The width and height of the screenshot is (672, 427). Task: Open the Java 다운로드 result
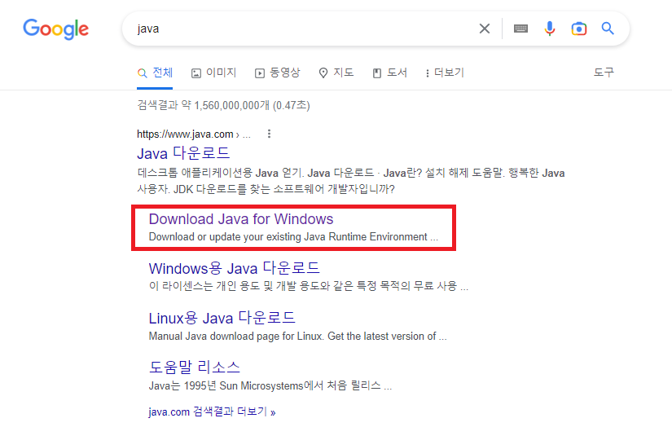click(183, 153)
